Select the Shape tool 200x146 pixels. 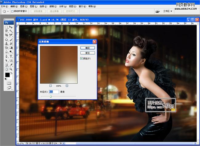pos(11,60)
